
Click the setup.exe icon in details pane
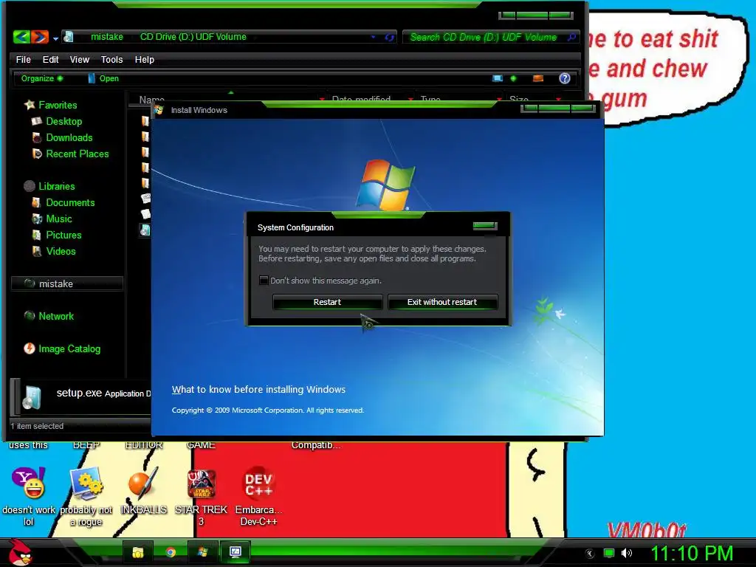(32, 398)
